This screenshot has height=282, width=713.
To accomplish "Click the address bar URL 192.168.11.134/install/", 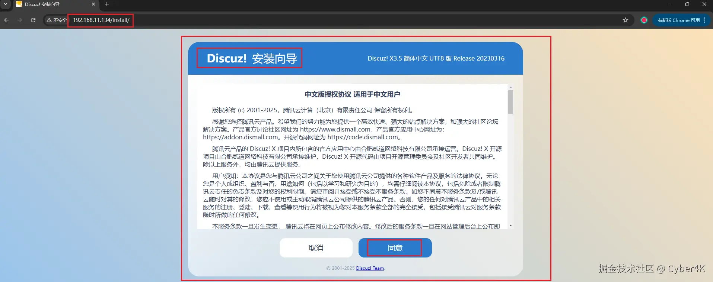I will tap(101, 20).
